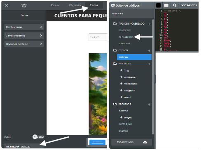
Task: Click Modificar HTML/CSS button
Action: (24, 146)
